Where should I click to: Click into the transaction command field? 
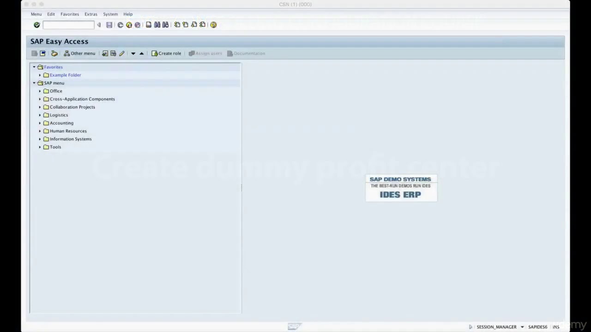coord(68,25)
